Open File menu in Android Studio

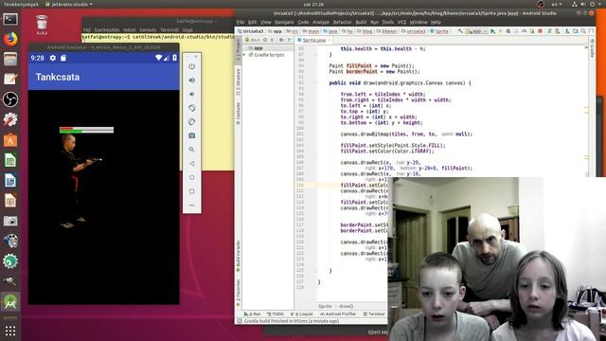click(241, 22)
